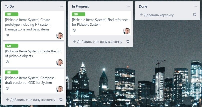This screenshot has width=202, height=107.
Task: Click green GD label on Find reference card
Action: click(79, 14)
